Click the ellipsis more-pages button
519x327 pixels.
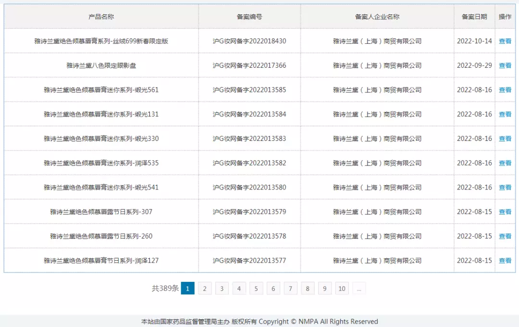click(359, 288)
